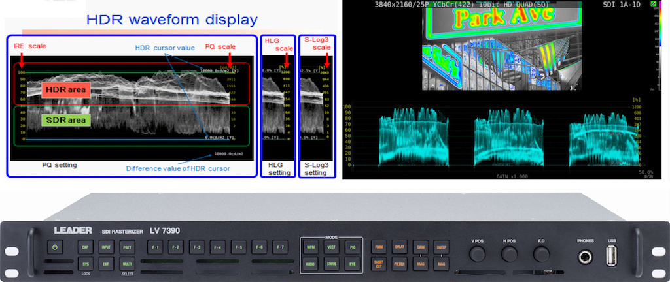The width and height of the screenshot is (670, 282).
Task: Click the LV 7390 model label
Action: [x=164, y=231]
